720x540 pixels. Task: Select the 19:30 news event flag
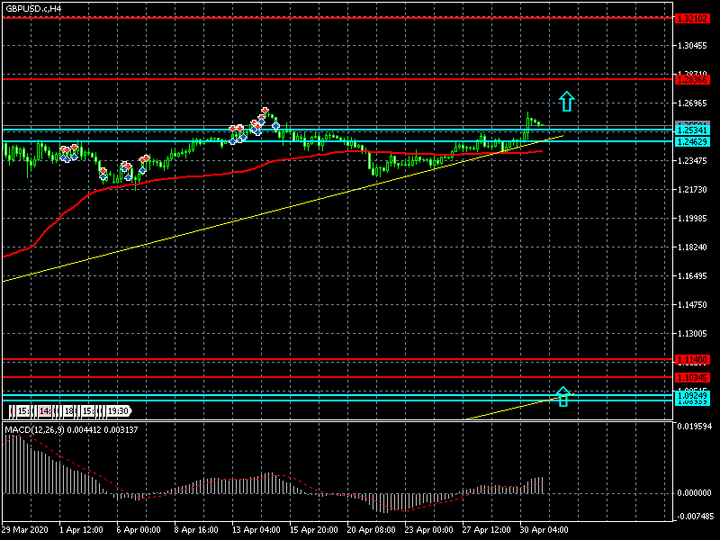[119, 411]
